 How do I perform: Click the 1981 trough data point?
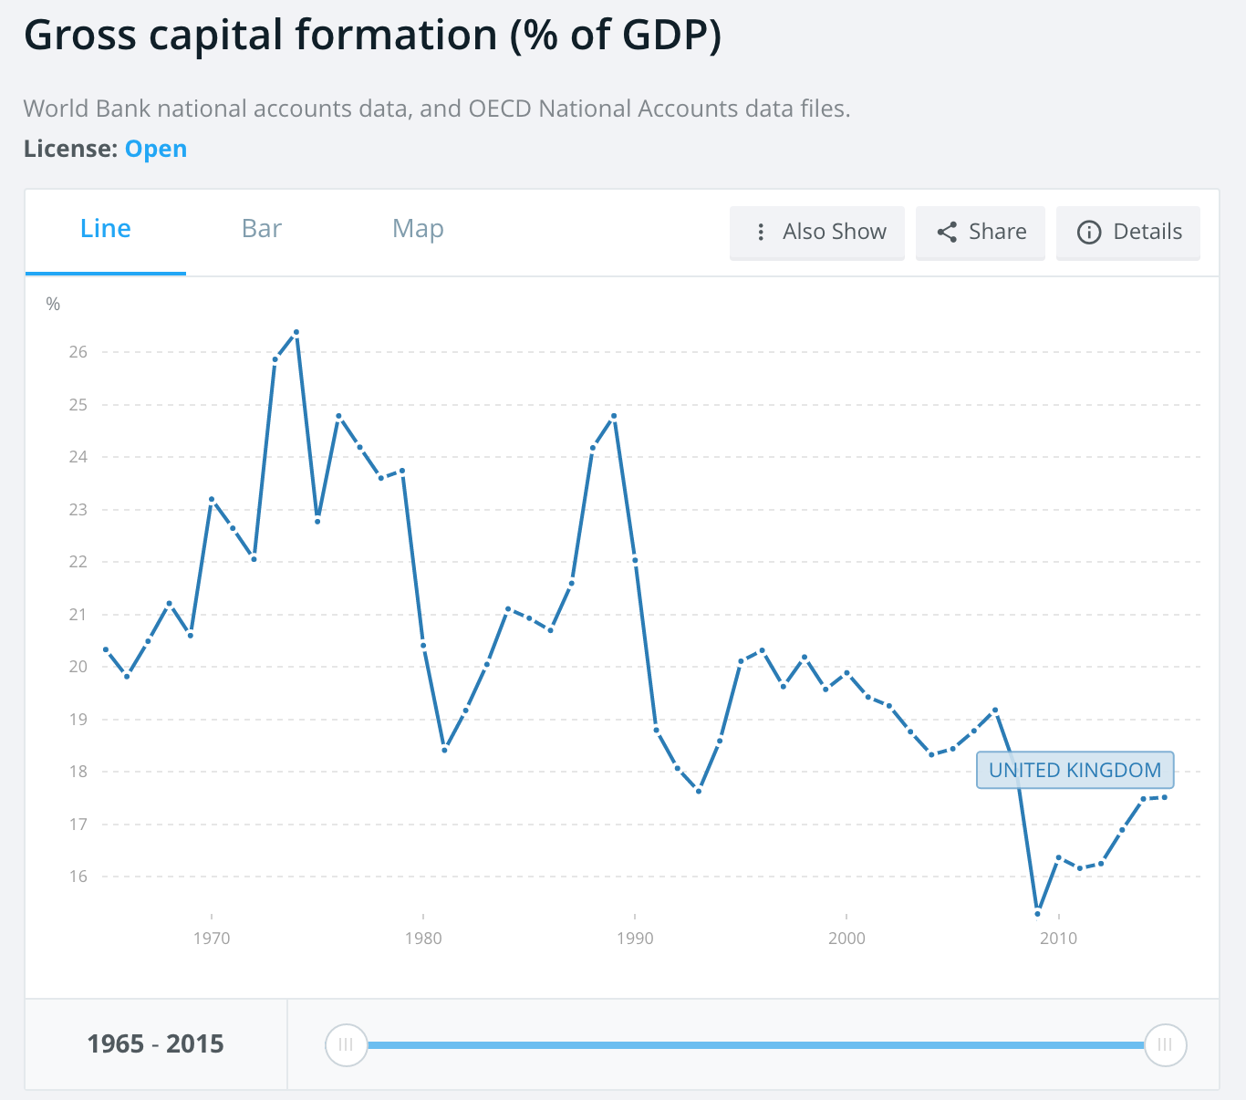[x=444, y=750]
